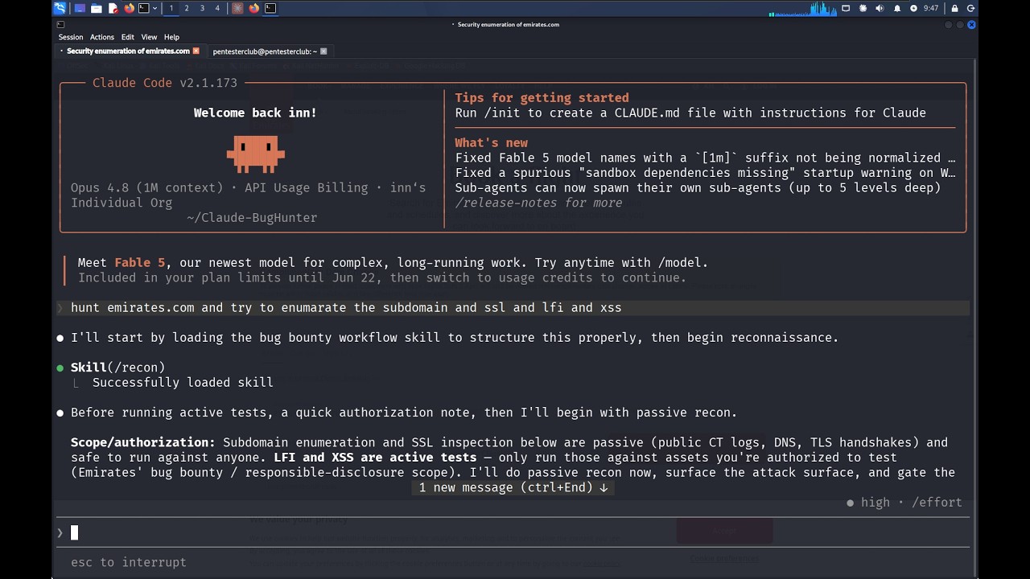Click the '1 new message (ctrl+End)' notice

click(513, 487)
